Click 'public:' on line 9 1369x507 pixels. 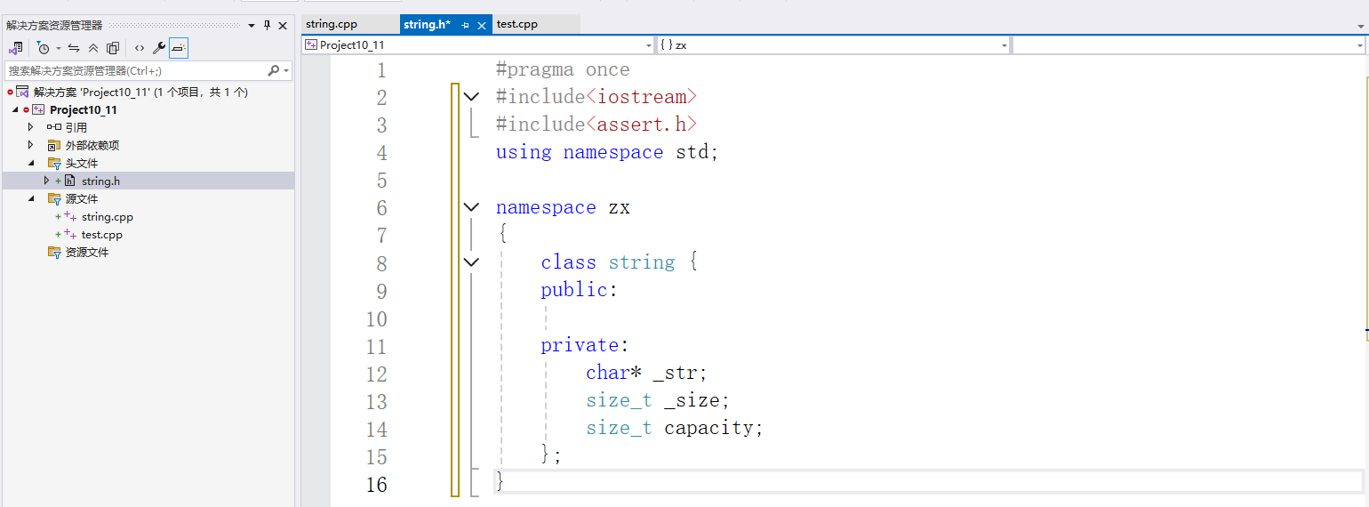coord(579,291)
